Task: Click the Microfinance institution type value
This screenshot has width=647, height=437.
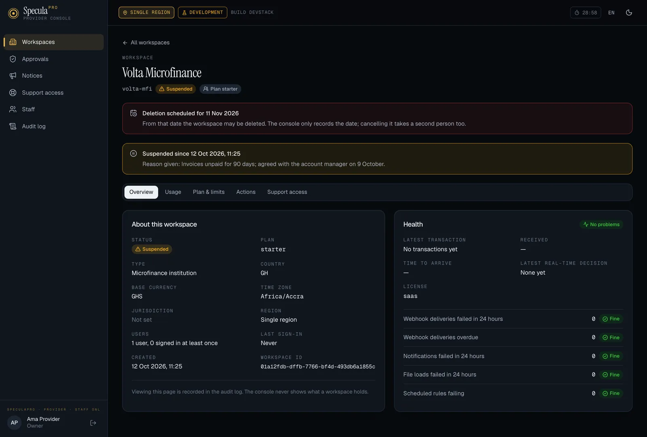Action: 164,273
